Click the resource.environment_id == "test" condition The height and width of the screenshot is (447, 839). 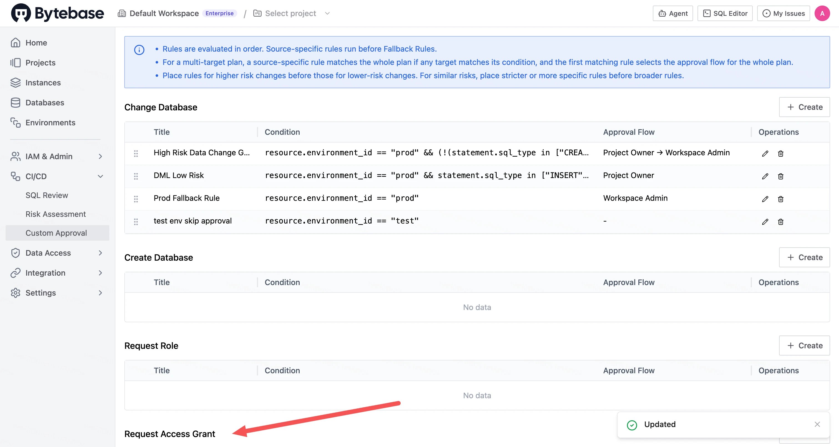pyautogui.click(x=342, y=221)
